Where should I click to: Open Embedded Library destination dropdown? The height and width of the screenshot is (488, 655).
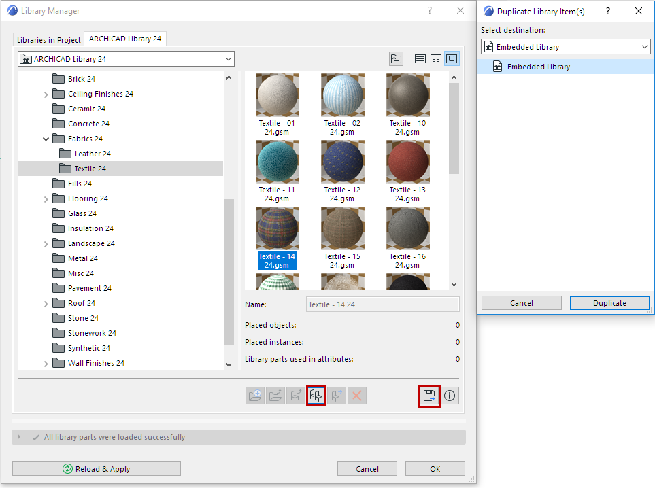(x=566, y=47)
